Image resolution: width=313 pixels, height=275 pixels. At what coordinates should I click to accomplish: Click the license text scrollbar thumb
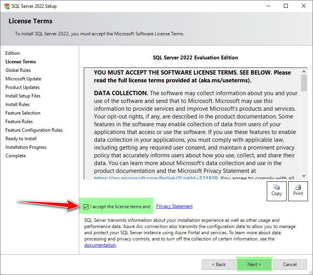pyautogui.click(x=304, y=82)
